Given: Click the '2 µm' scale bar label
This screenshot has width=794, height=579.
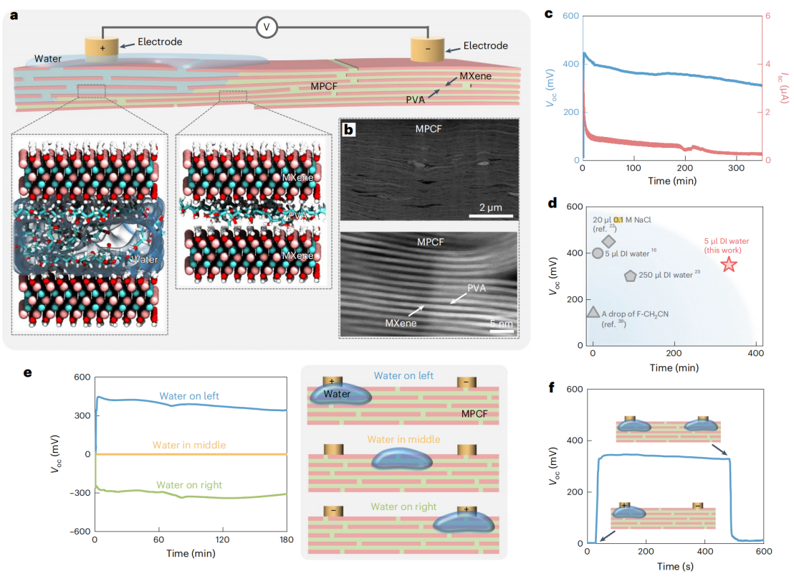Looking at the screenshot, I should [x=491, y=207].
